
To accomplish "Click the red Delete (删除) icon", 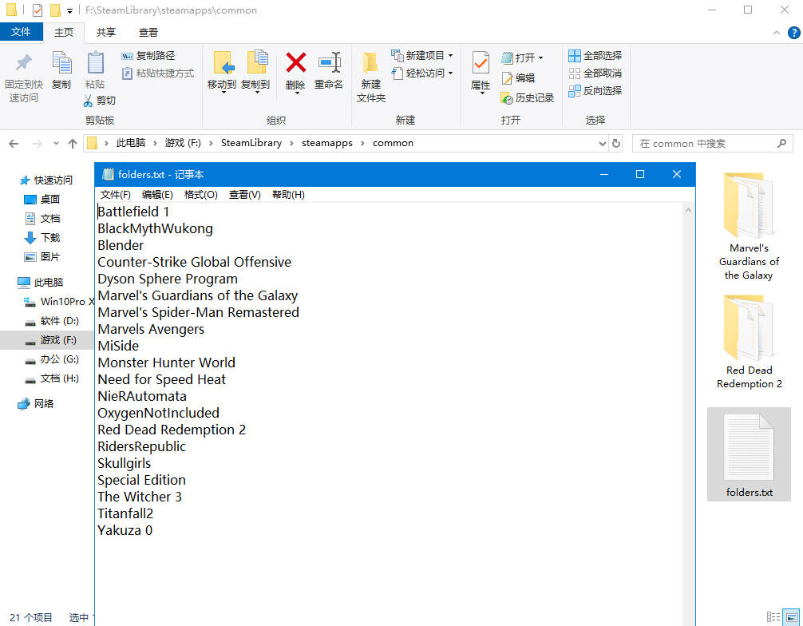I will coord(295,64).
